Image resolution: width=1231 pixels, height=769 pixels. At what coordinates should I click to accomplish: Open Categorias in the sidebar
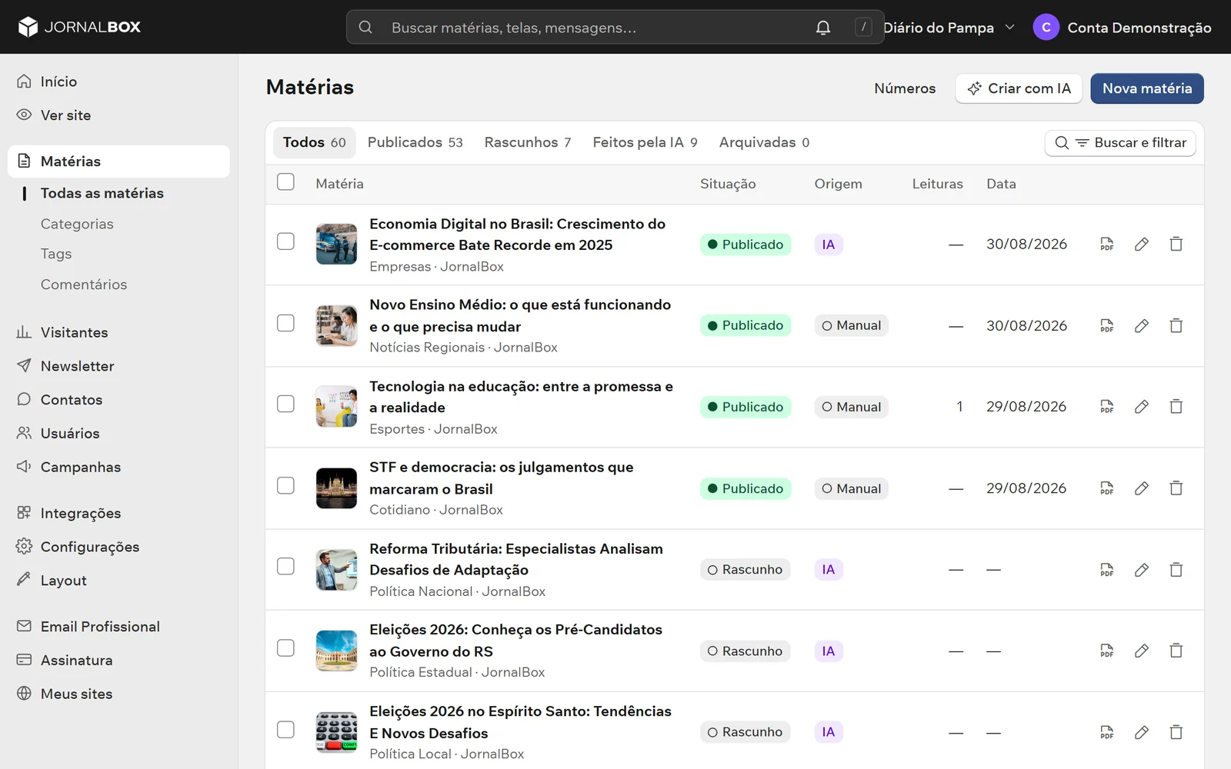77,224
